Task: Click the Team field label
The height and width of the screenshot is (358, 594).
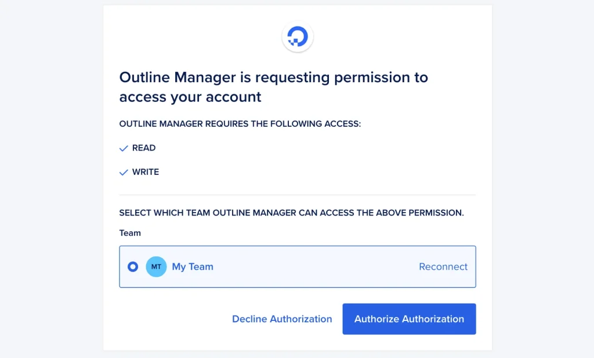Action: [x=130, y=233]
